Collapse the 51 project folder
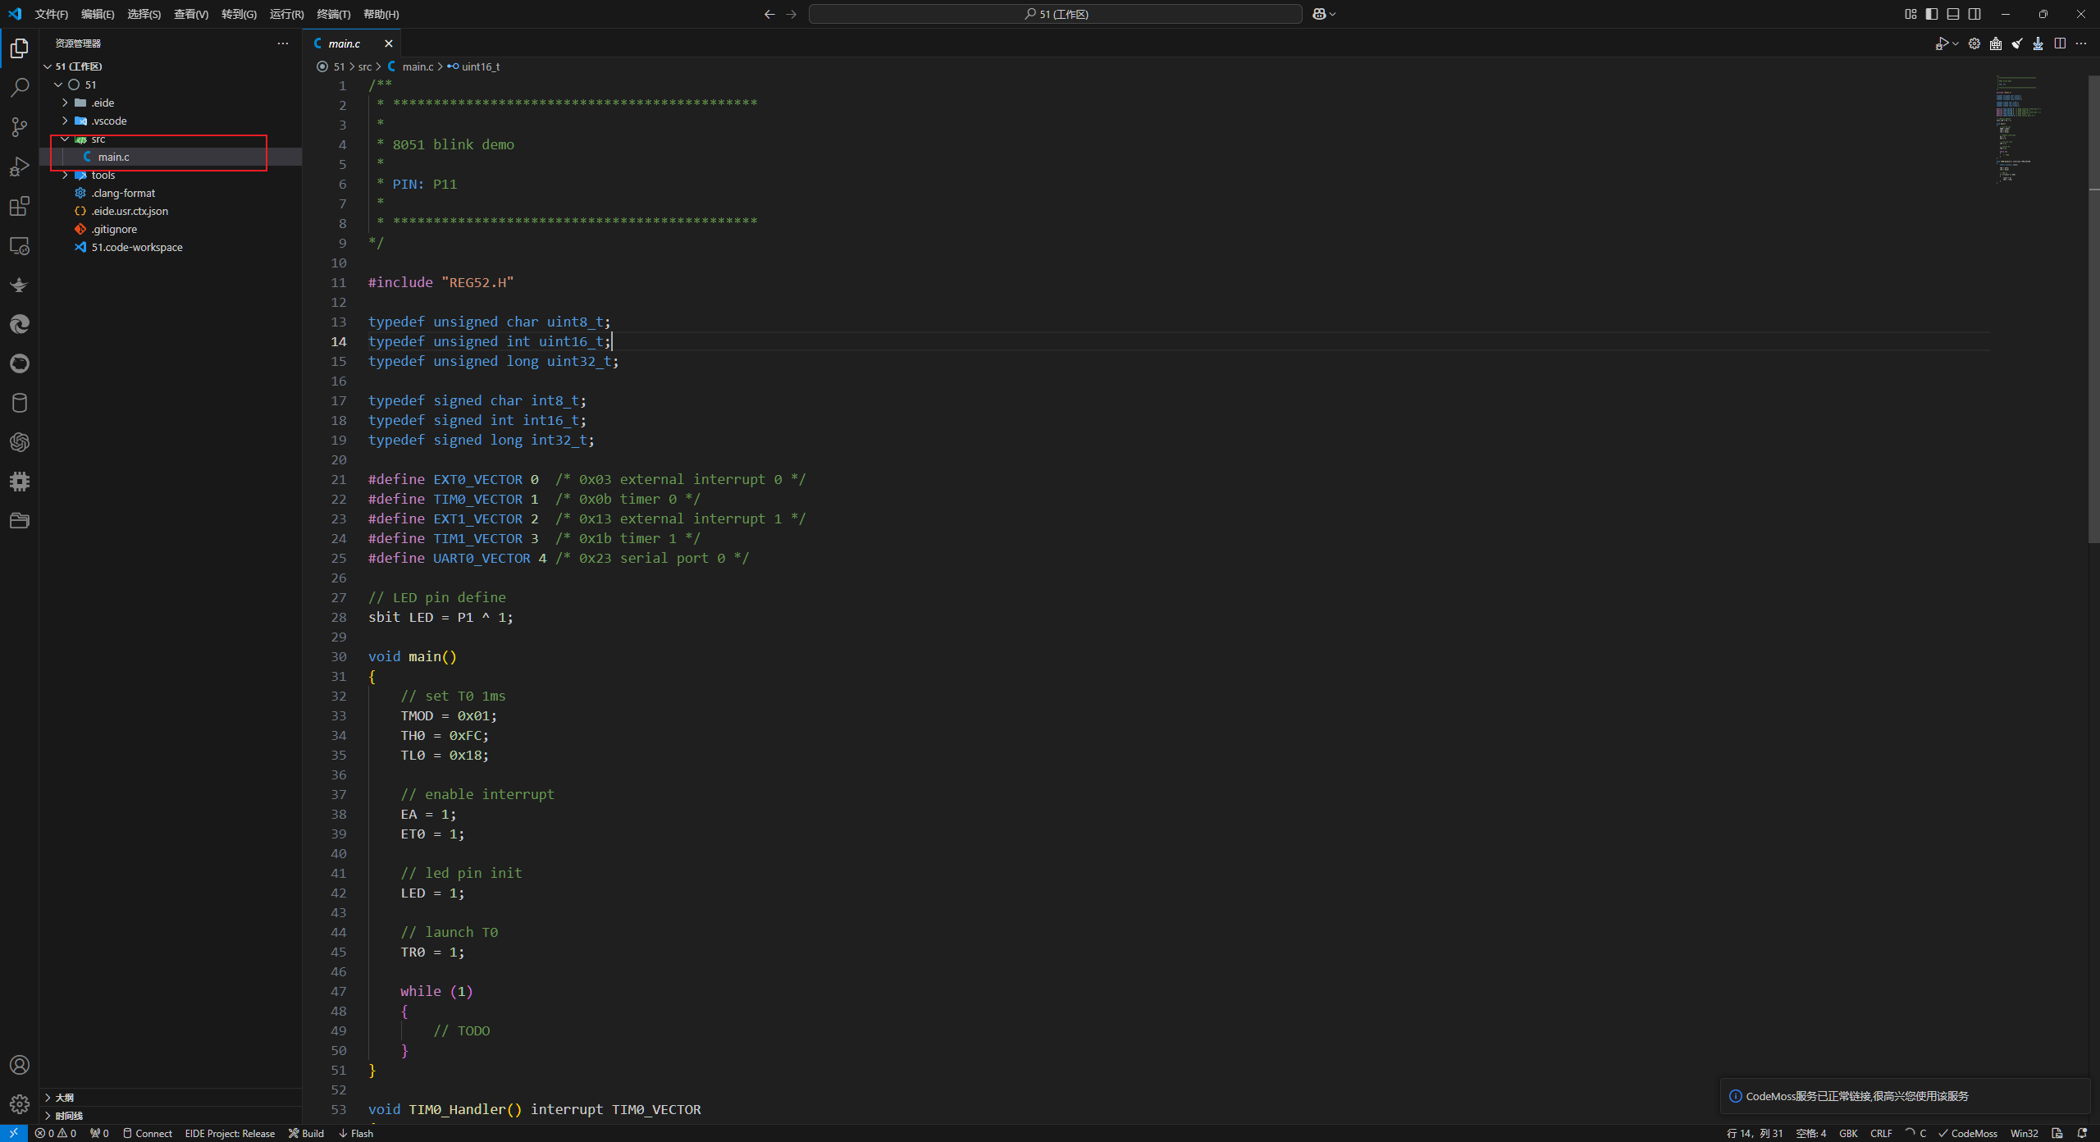 [x=58, y=85]
